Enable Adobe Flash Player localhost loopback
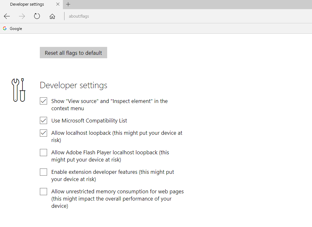The height and width of the screenshot is (227, 312). pyautogui.click(x=43, y=153)
